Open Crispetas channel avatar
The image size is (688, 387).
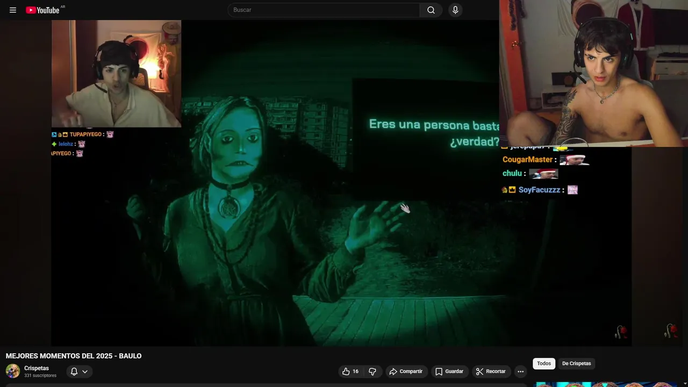(x=12, y=371)
